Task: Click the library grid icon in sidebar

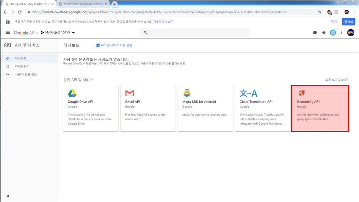Action: tap(8, 66)
